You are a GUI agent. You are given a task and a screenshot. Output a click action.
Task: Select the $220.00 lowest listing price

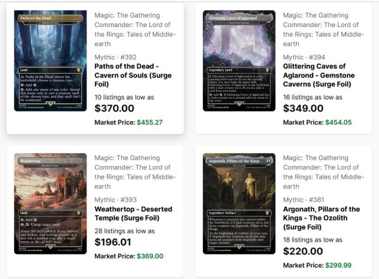[x=303, y=251]
